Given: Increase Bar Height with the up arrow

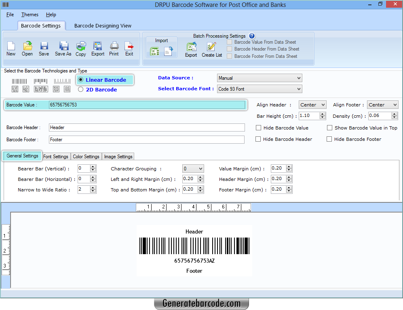Looking at the screenshot, I should pos(323,114).
